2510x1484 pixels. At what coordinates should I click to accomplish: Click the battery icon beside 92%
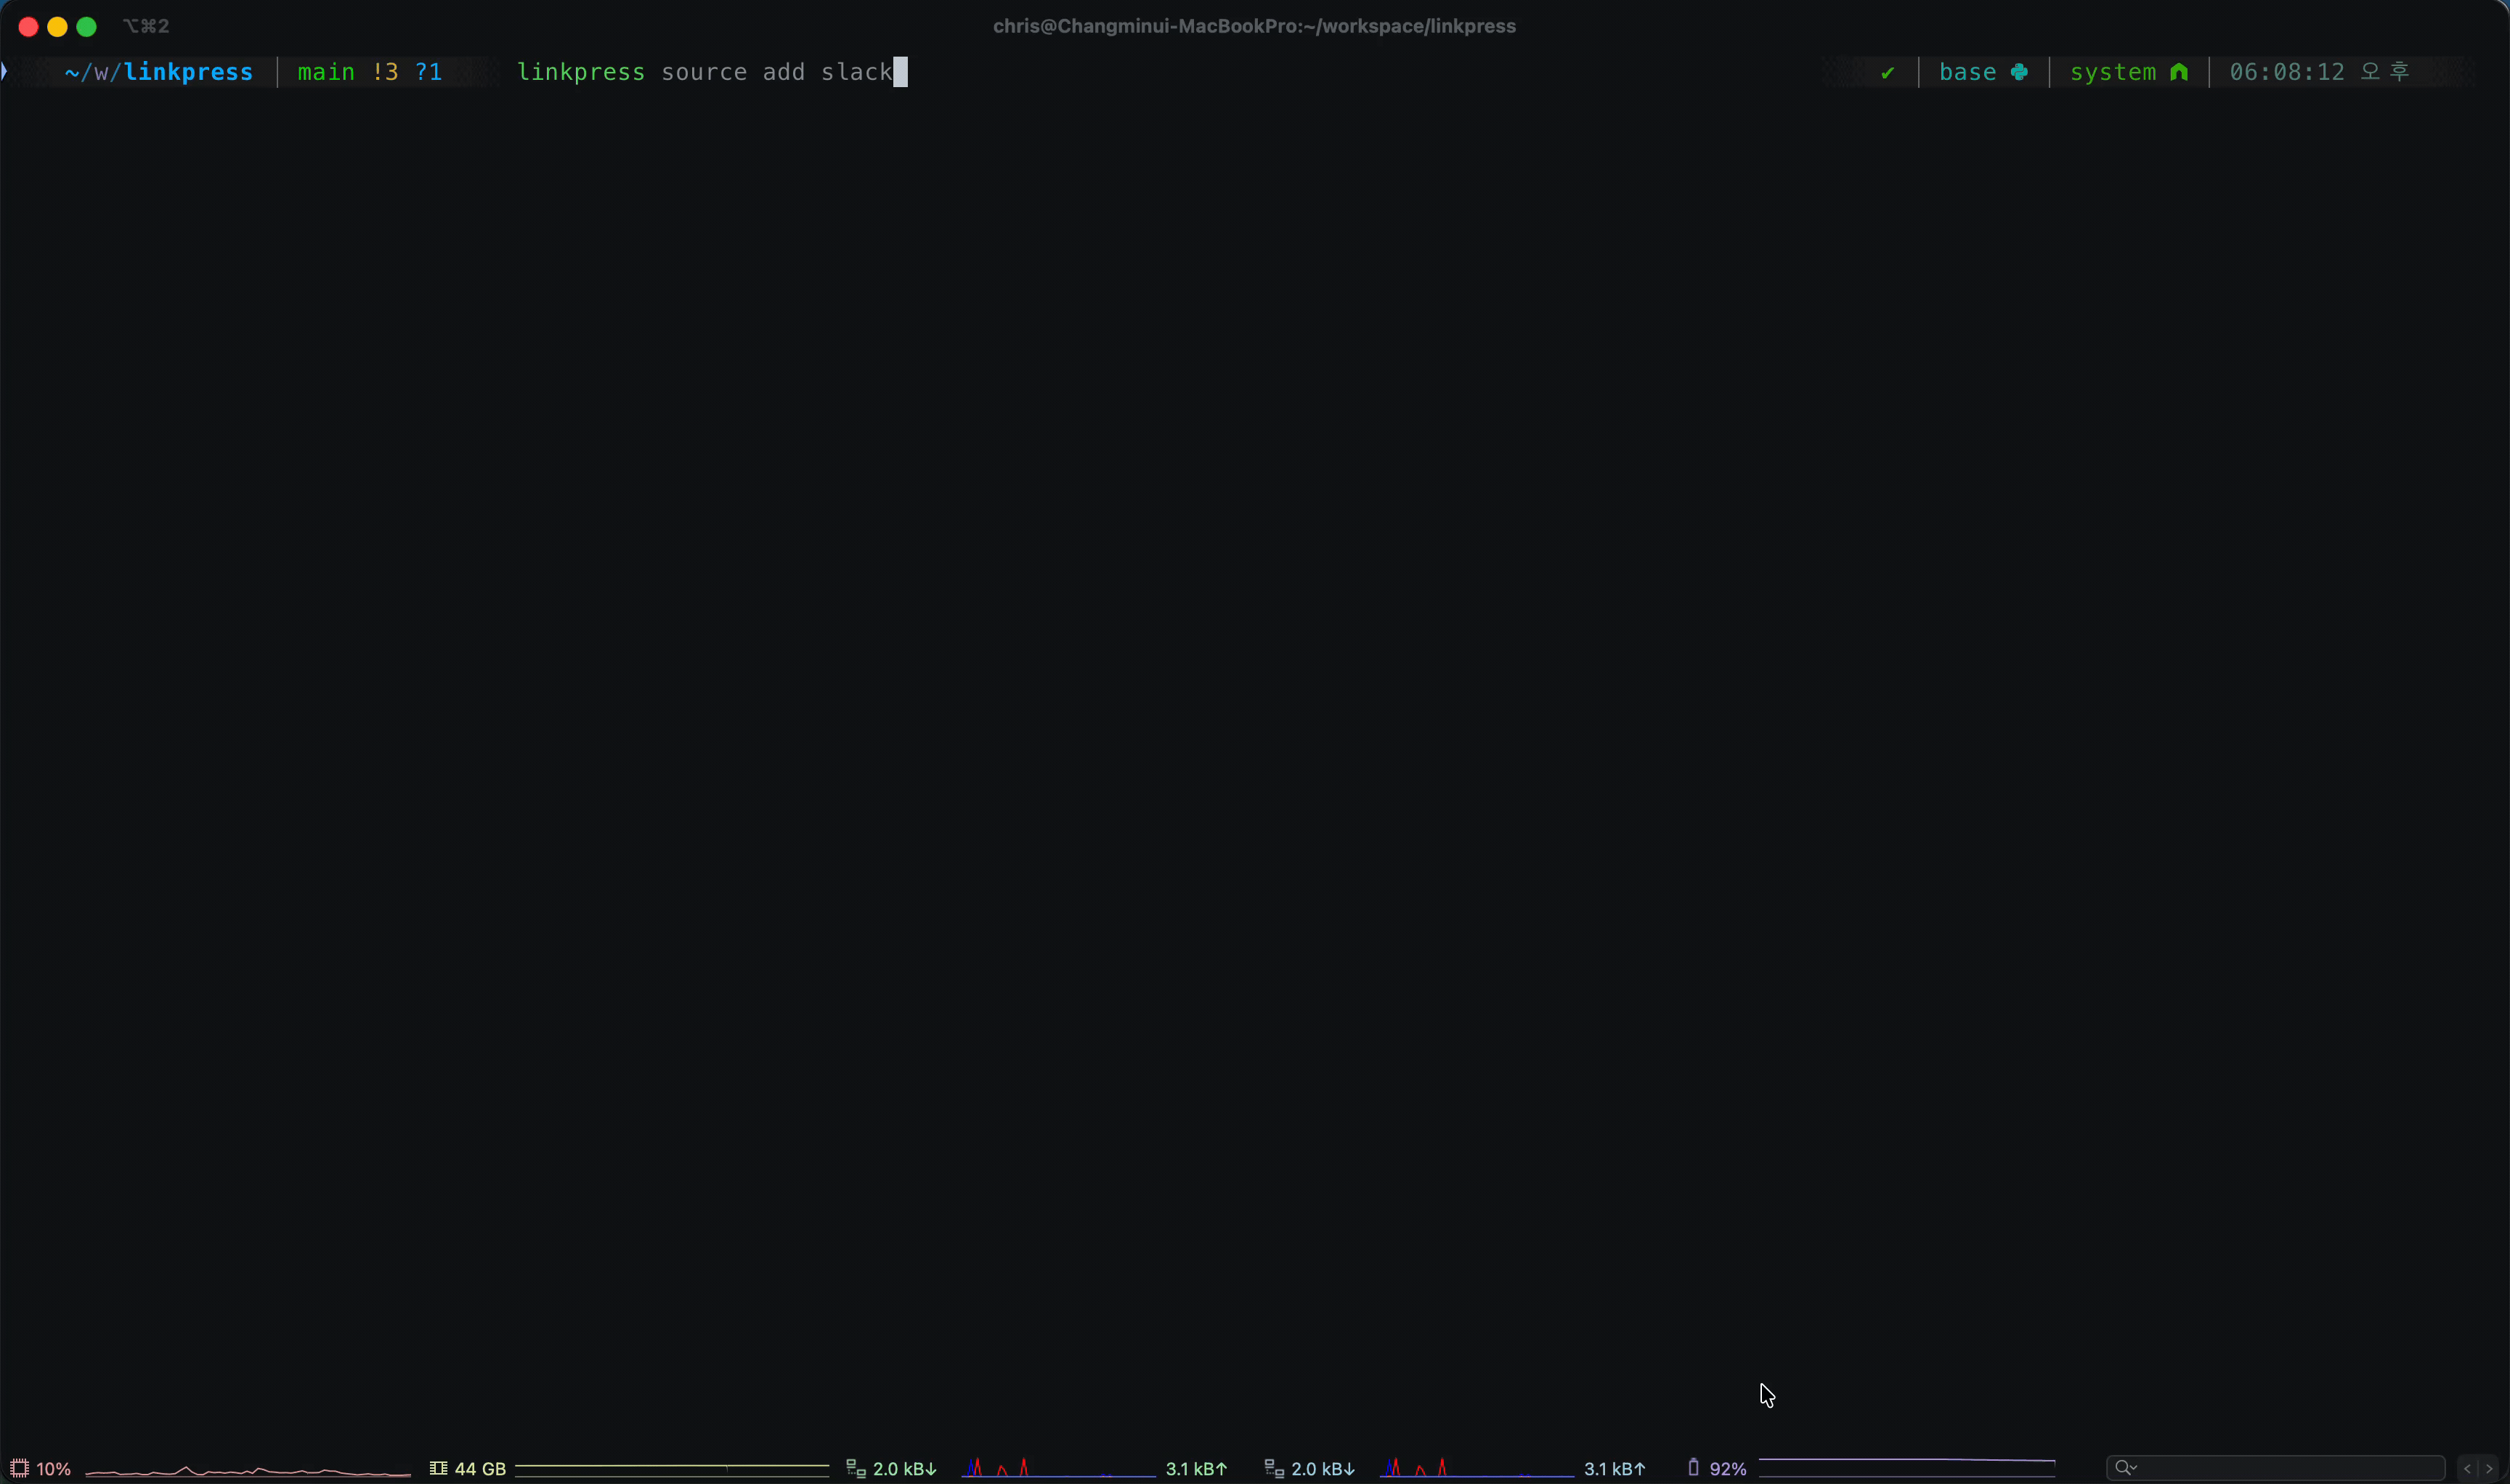coord(1693,1467)
